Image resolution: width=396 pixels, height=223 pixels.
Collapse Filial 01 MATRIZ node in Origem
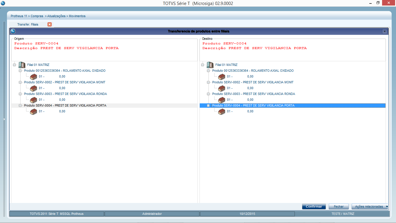tap(14, 65)
